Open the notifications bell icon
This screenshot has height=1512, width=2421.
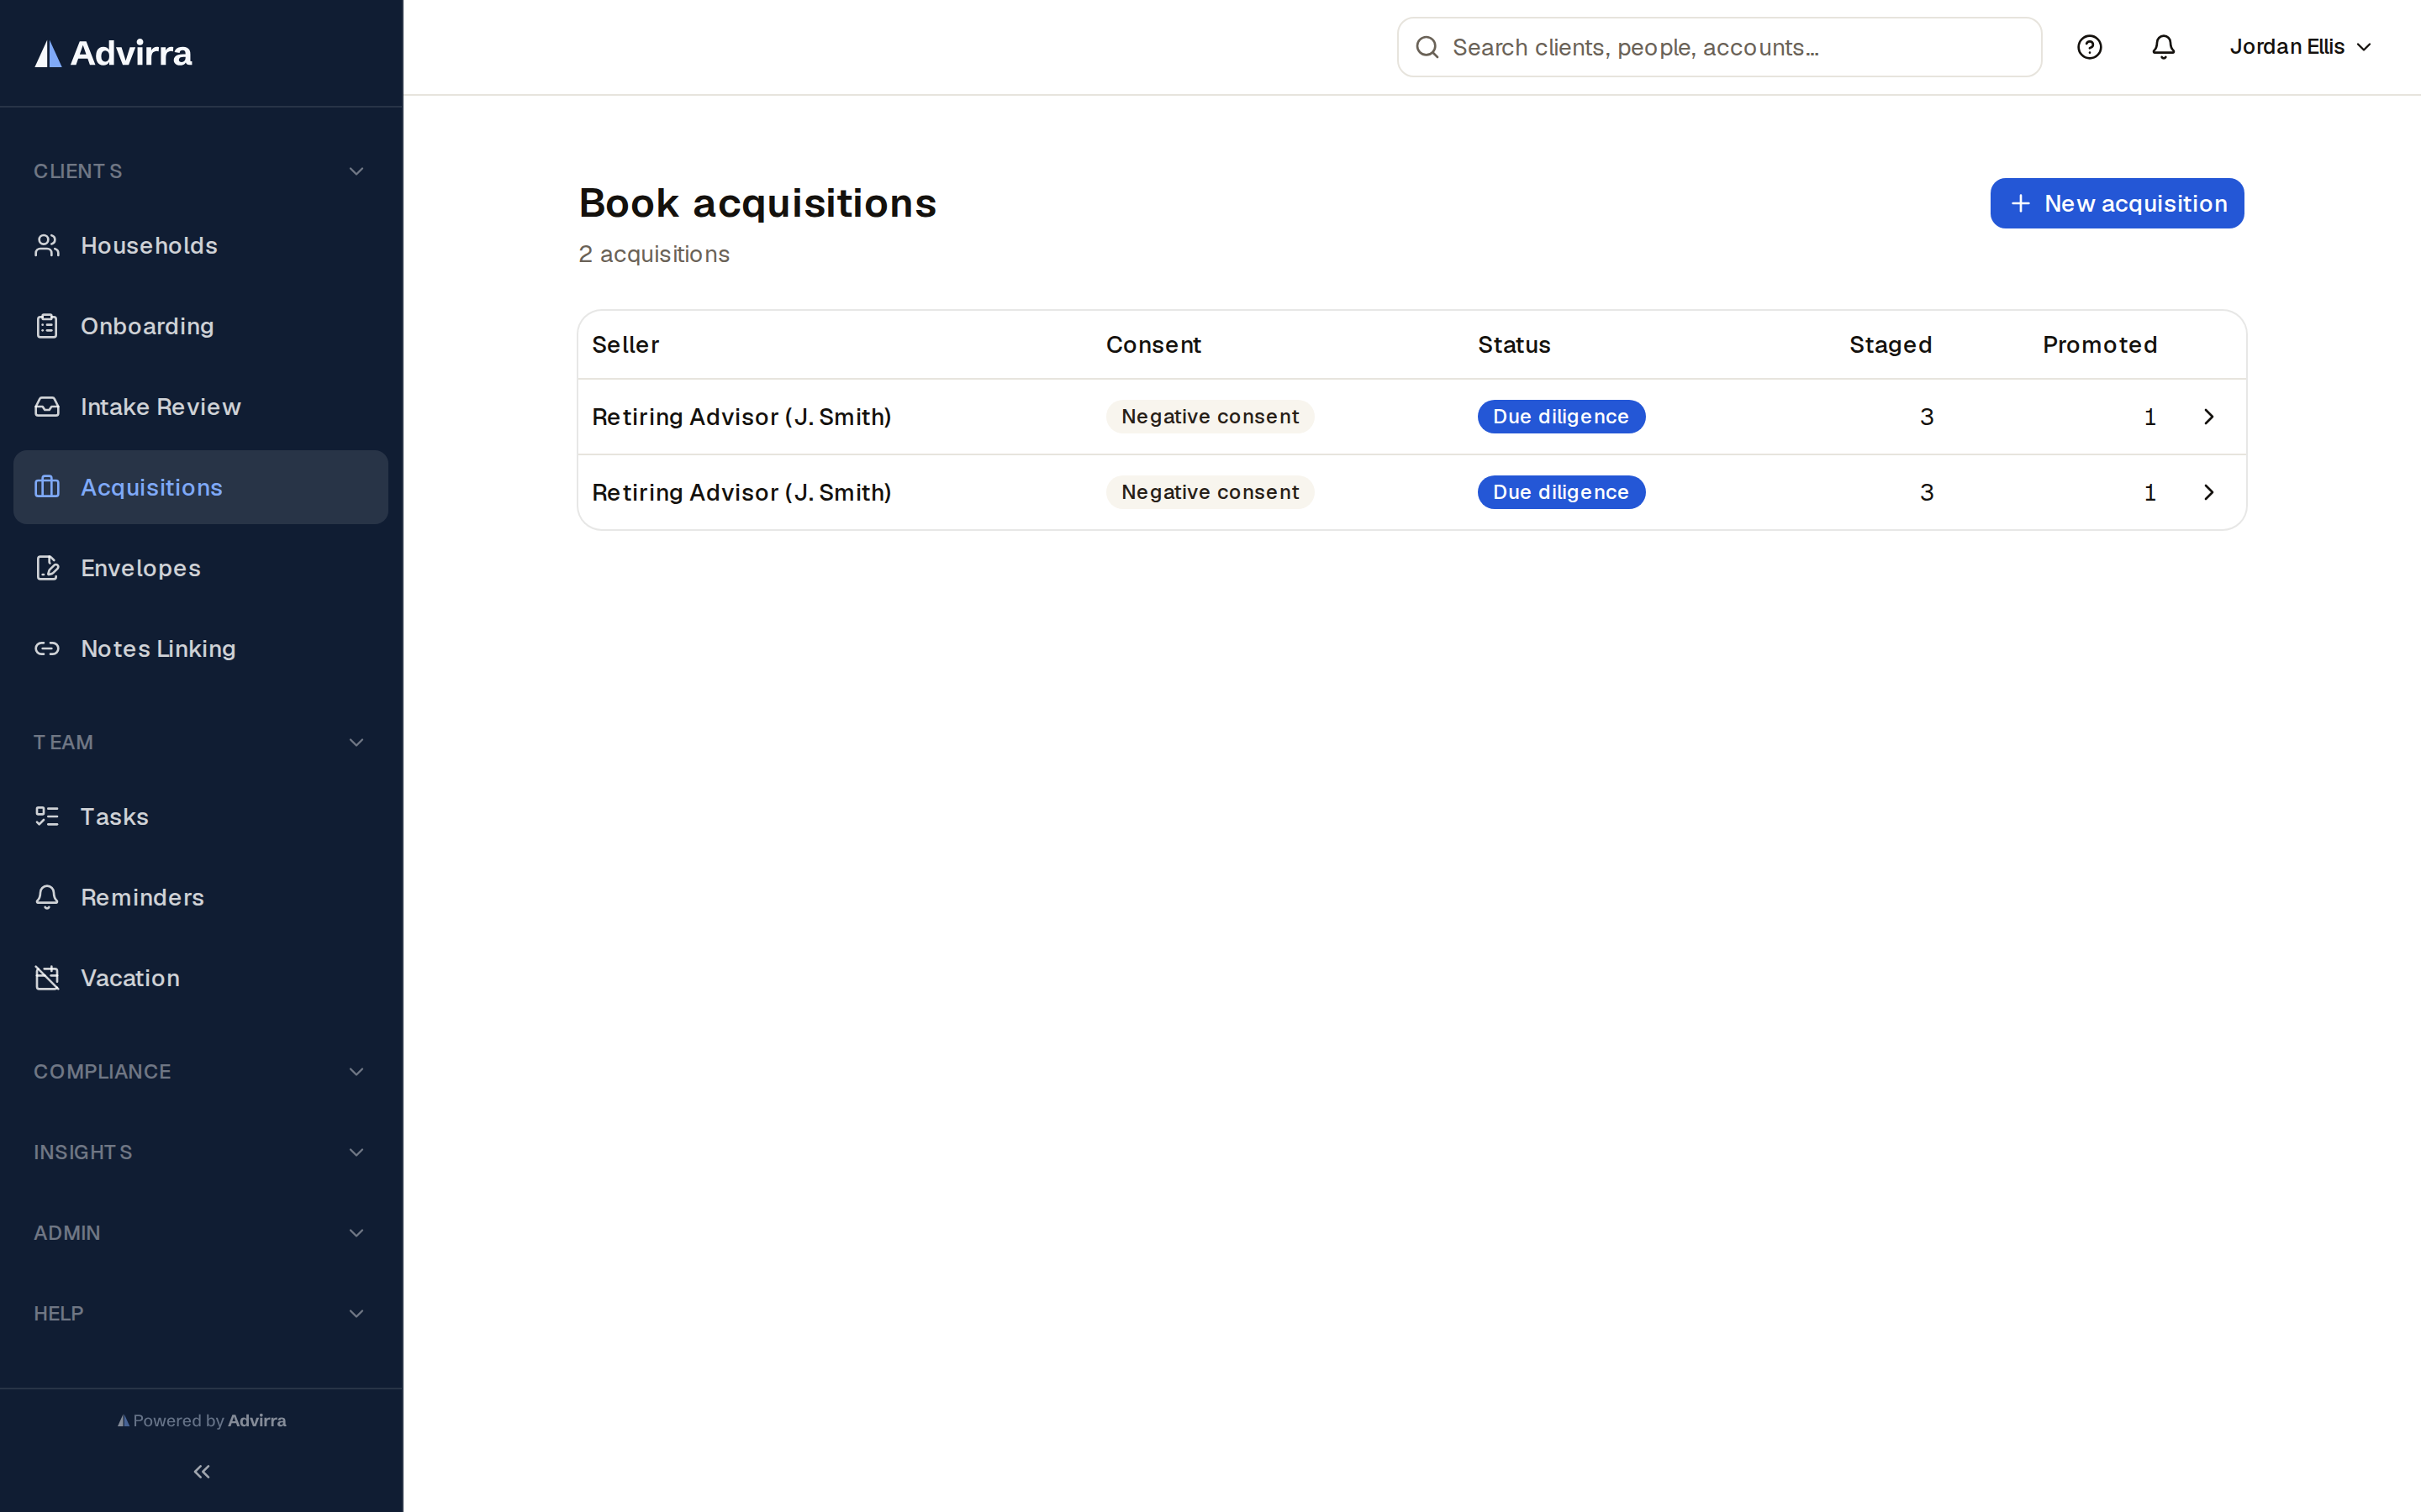(2163, 47)
